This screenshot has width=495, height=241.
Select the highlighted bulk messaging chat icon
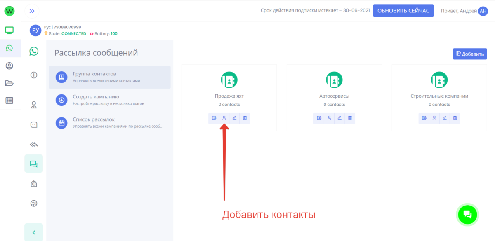pos(34,164)
